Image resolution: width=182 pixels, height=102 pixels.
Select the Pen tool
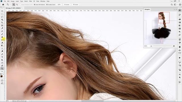[x=2, y=54]
